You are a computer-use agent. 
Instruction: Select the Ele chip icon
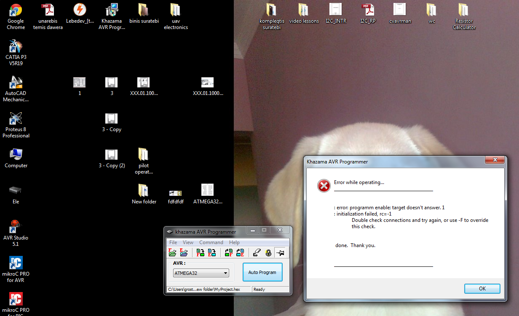click(x=16, y=195)
